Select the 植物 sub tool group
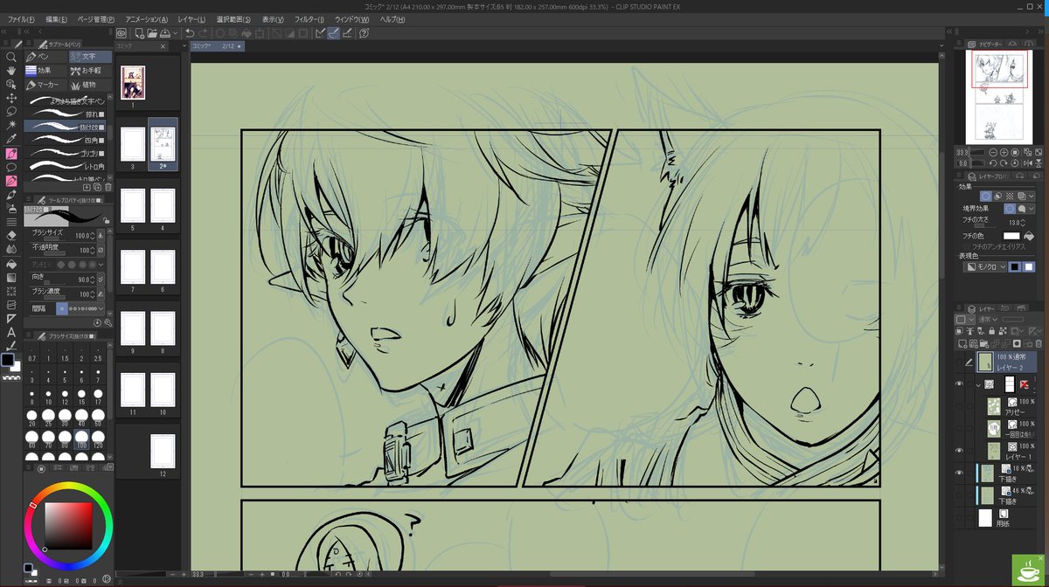1049x587 pixels. [x=91, y=85]
